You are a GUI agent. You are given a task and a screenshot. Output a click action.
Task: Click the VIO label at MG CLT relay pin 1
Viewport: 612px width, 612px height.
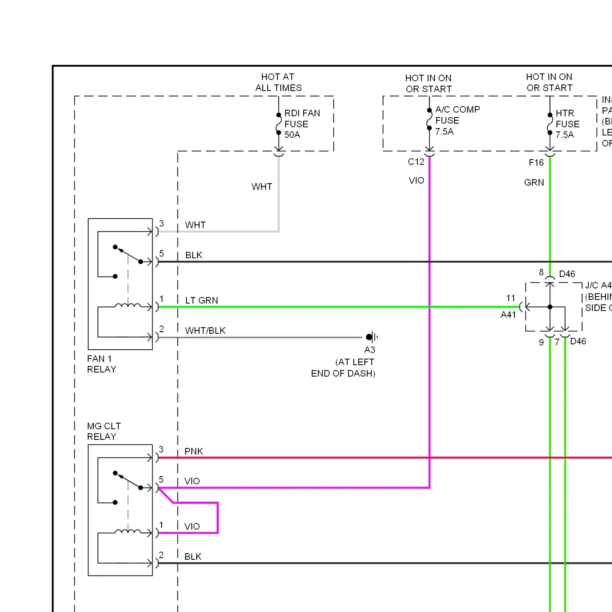tap(192, 527)
